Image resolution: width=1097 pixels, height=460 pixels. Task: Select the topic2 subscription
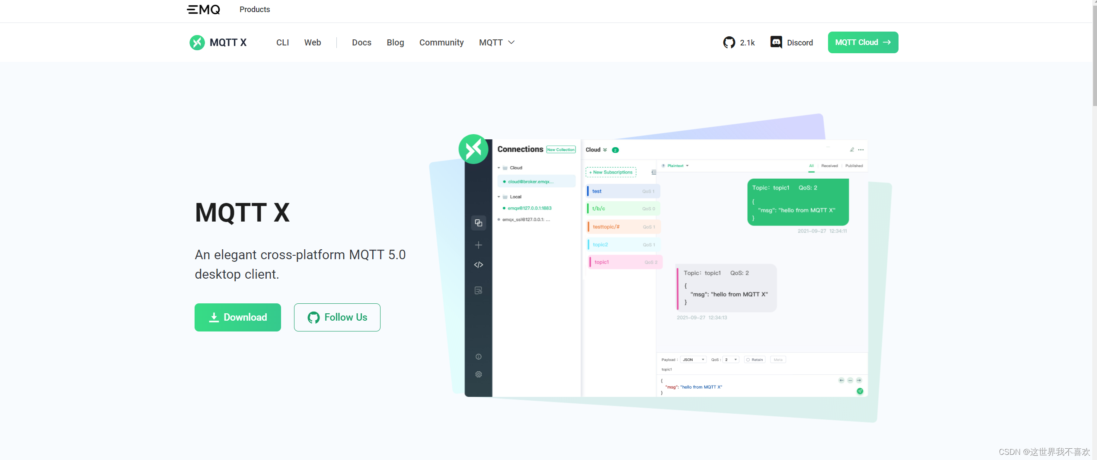pyautogui.click(x=624, y=244)
